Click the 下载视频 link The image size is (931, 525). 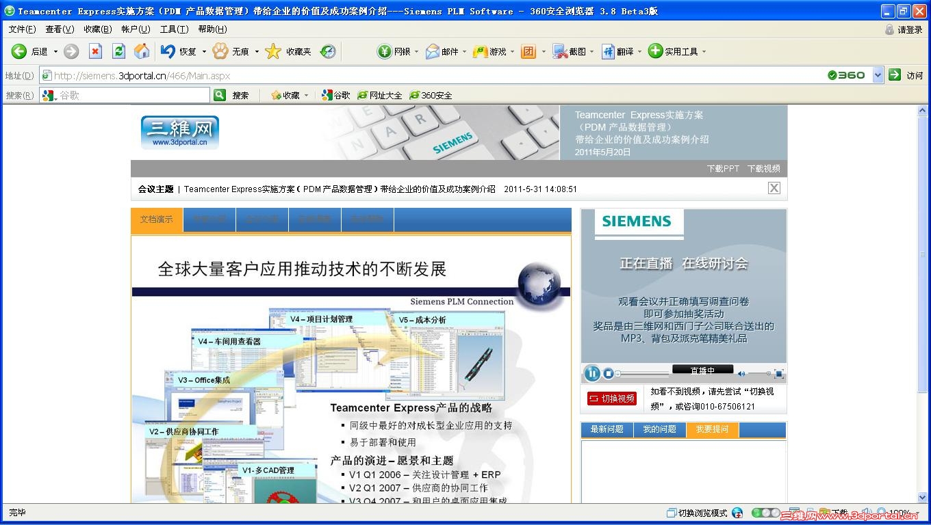tap(763, 168)
